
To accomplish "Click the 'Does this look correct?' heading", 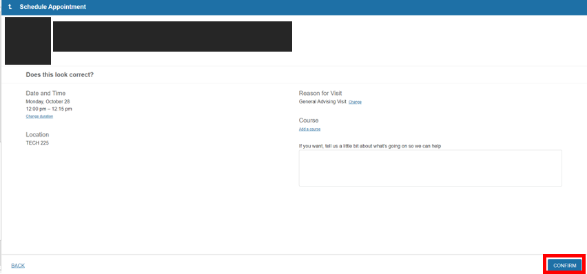I will coord(59,75).
